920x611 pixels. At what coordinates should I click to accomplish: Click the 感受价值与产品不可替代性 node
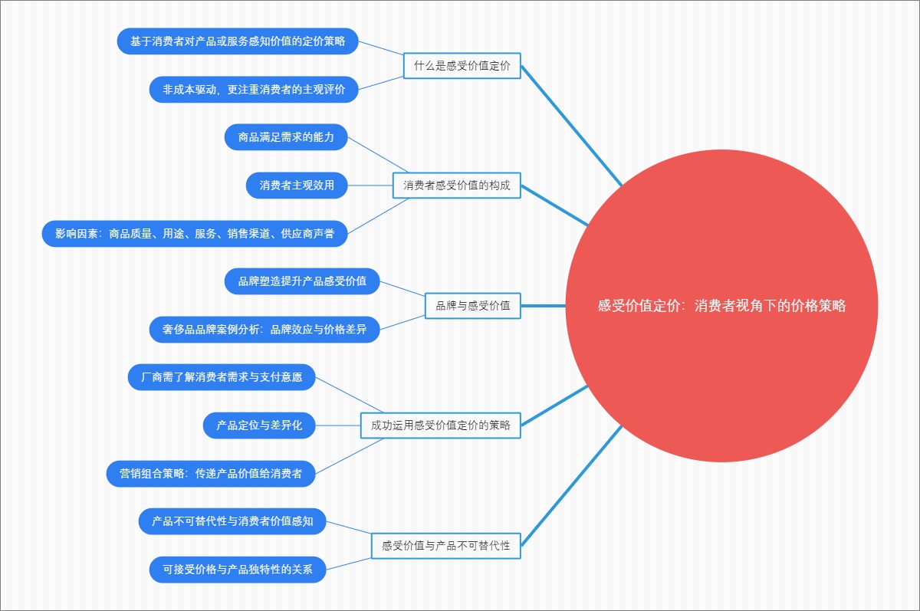[446, 546]
